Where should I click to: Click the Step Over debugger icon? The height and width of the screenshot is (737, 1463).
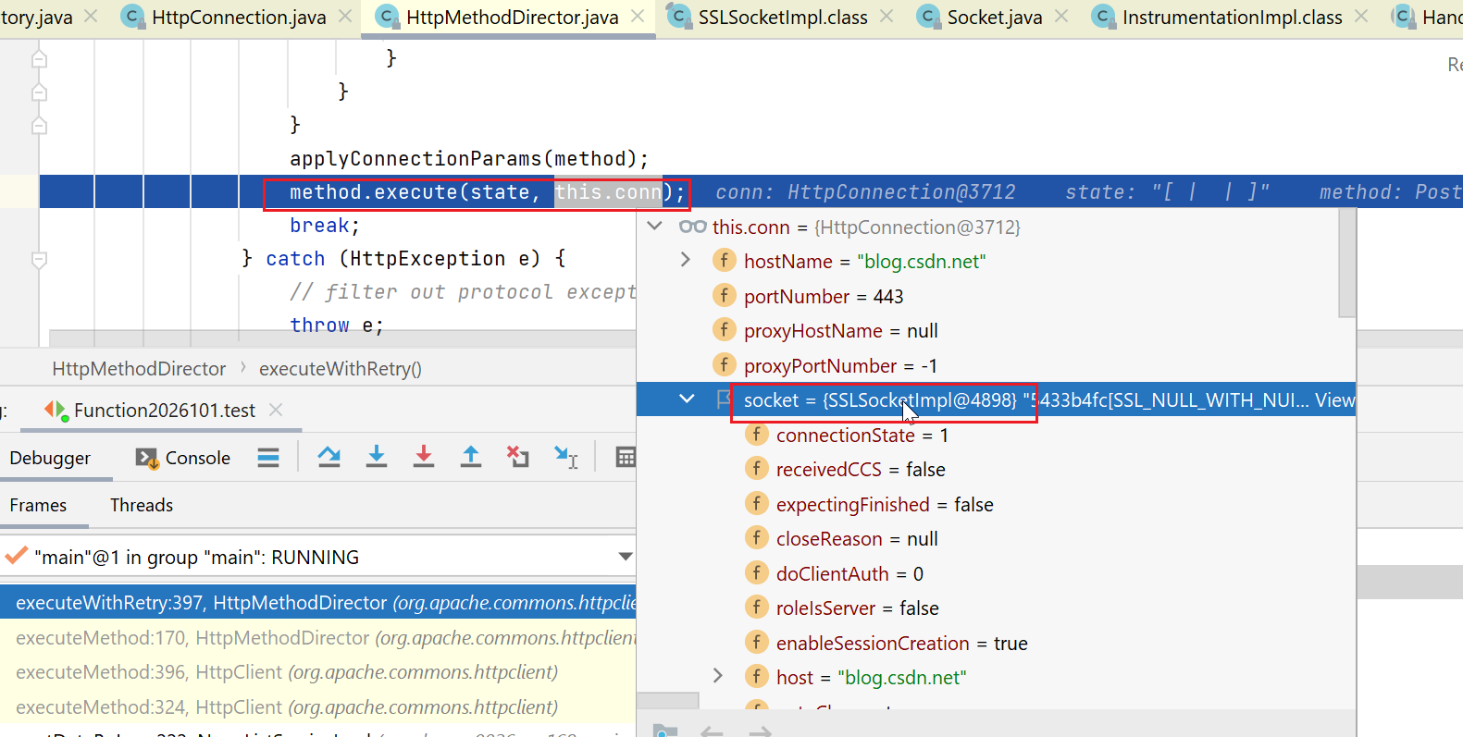329,457
